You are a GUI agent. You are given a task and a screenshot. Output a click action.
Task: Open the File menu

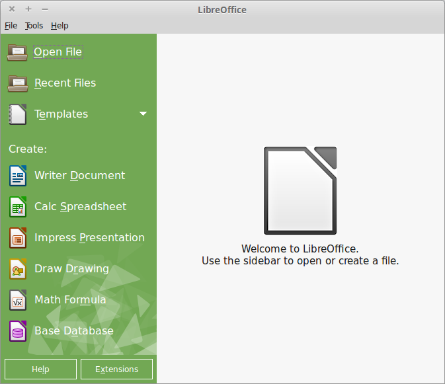pyautogui.click(x=11, y=26)
